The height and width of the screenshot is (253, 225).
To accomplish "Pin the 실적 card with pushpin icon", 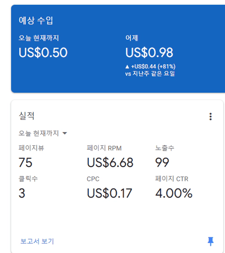I will [210, 241].
